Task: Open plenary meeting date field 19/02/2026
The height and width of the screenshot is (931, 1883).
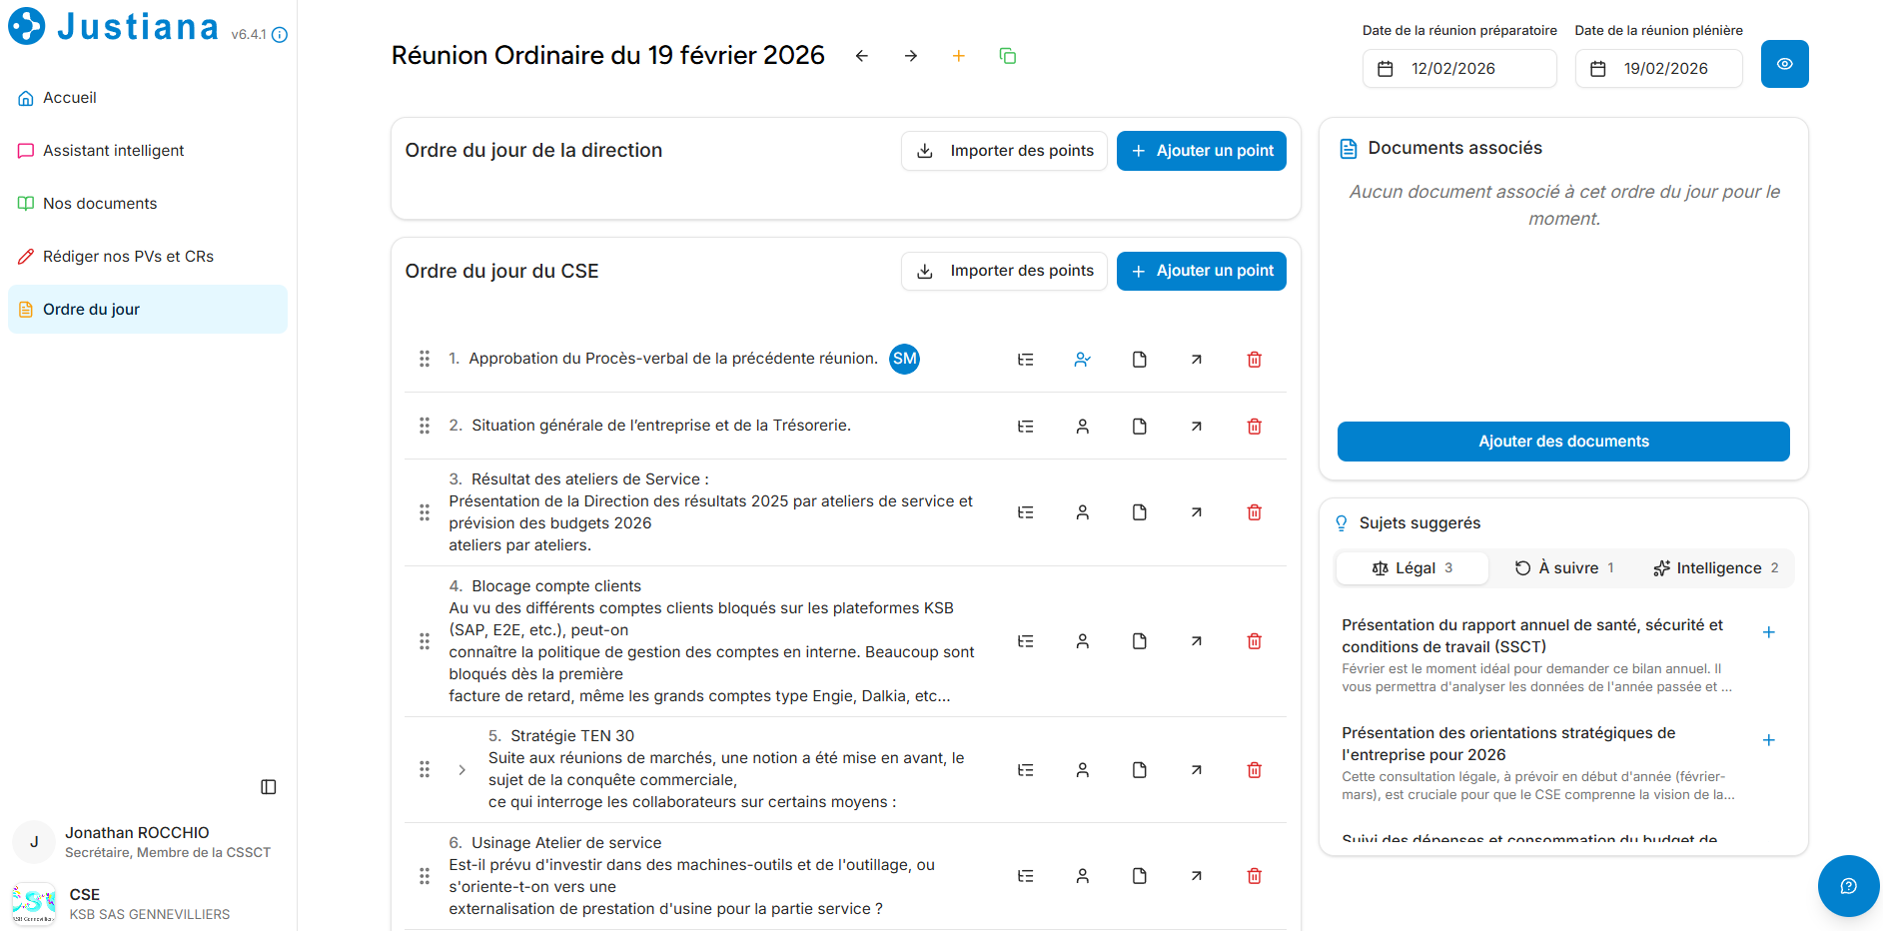Action: 1659,69
